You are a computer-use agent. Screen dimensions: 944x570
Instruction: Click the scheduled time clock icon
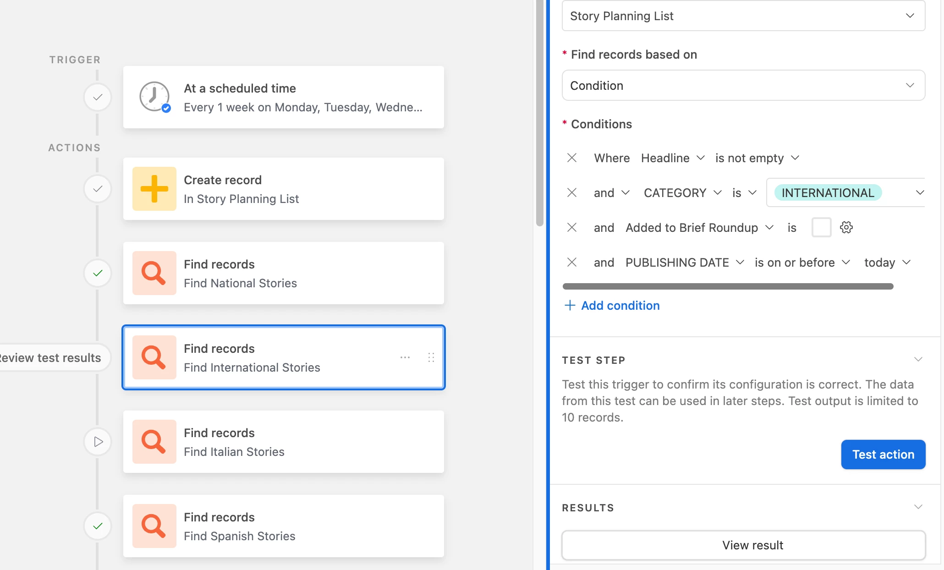coord(154,97)
